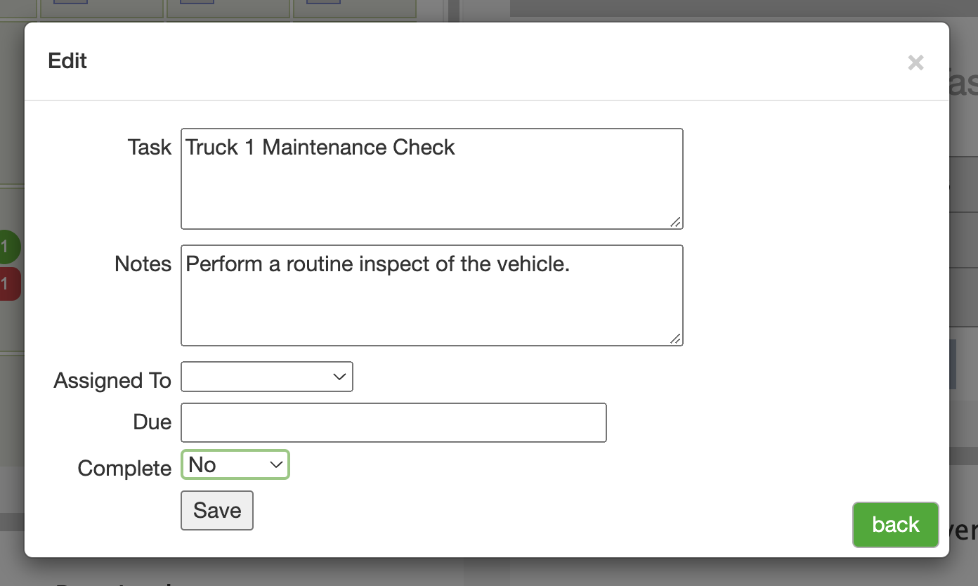
Task: Click the Complete label text
Action: pyautogui.click(x=124, y=468)
